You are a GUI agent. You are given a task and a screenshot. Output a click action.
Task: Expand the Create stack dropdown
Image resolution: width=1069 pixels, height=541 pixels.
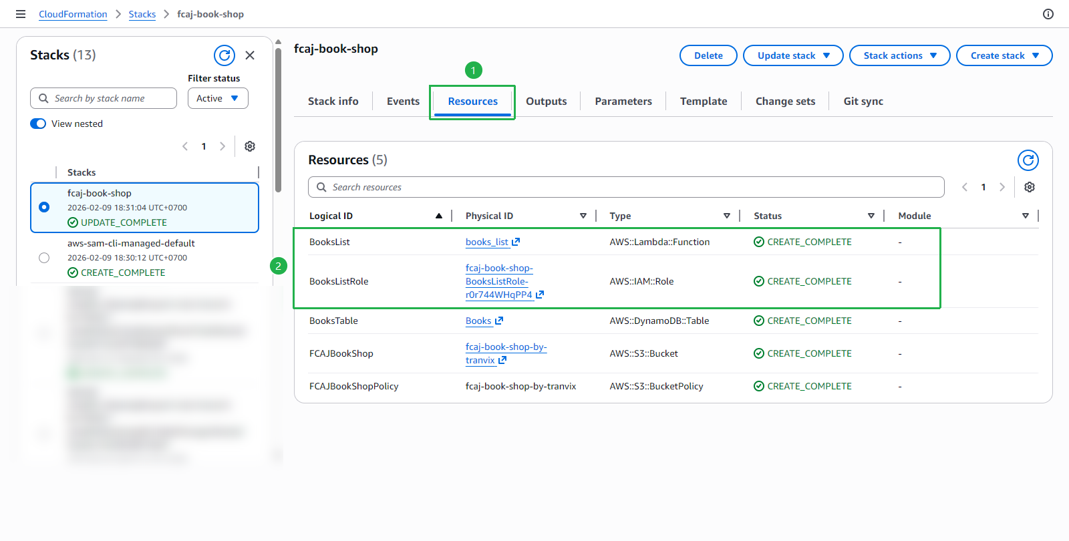click(x=1004, y=55)
